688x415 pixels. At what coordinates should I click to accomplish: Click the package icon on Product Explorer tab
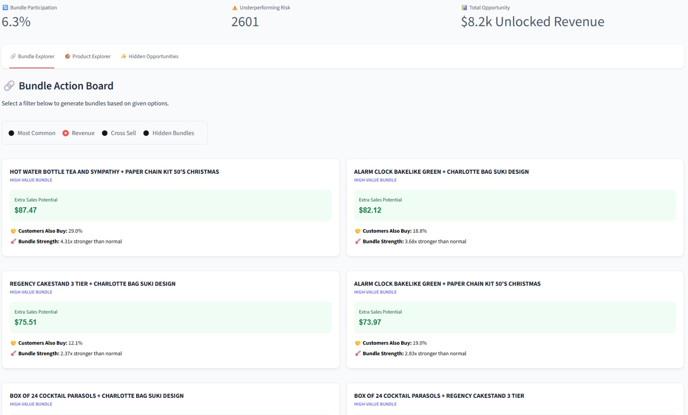(68, 56)
